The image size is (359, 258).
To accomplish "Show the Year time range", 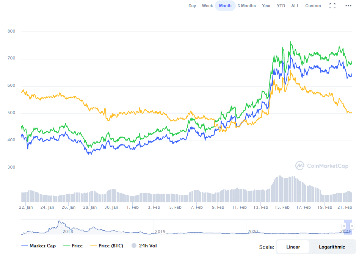I will 266,6.
